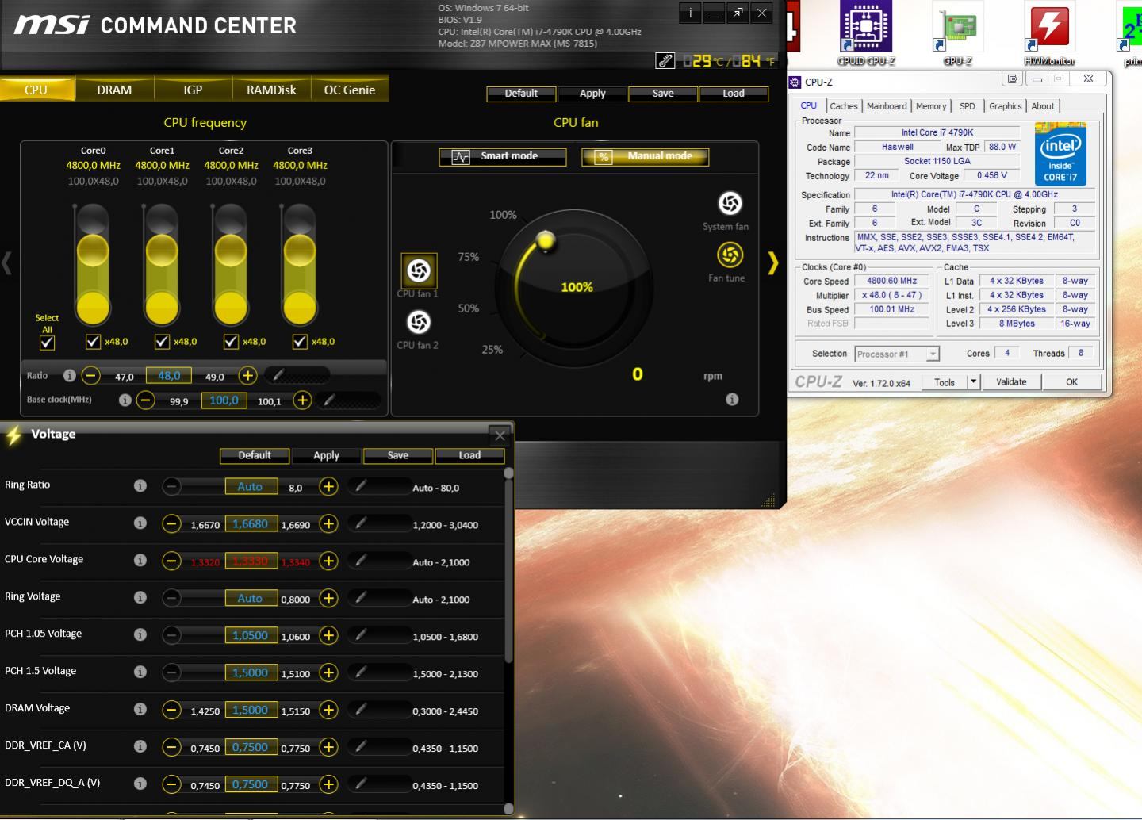Image resolution: width=1142 pixels, height=820 pixels.
Task: Click the VCCIN Voltage 1,6680 value field
Action: tap(251, 523)
